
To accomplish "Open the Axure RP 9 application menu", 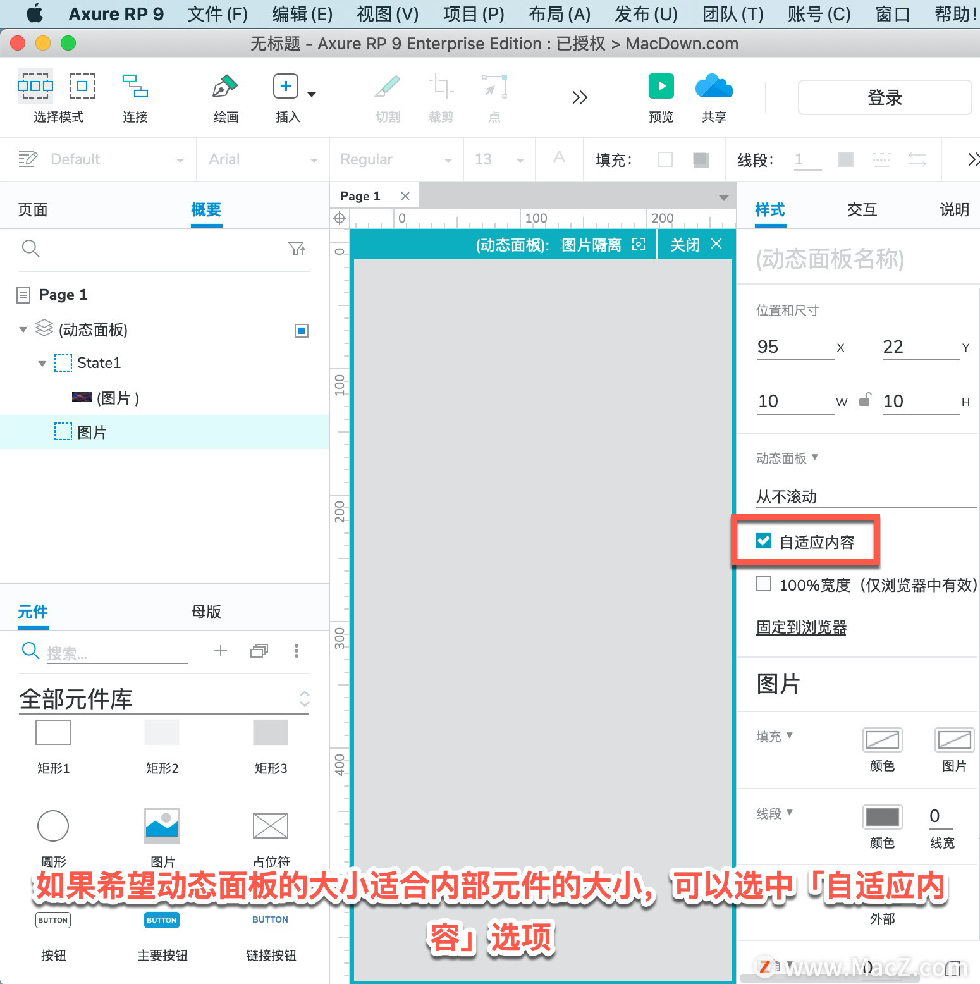I will tap(116, 14).
